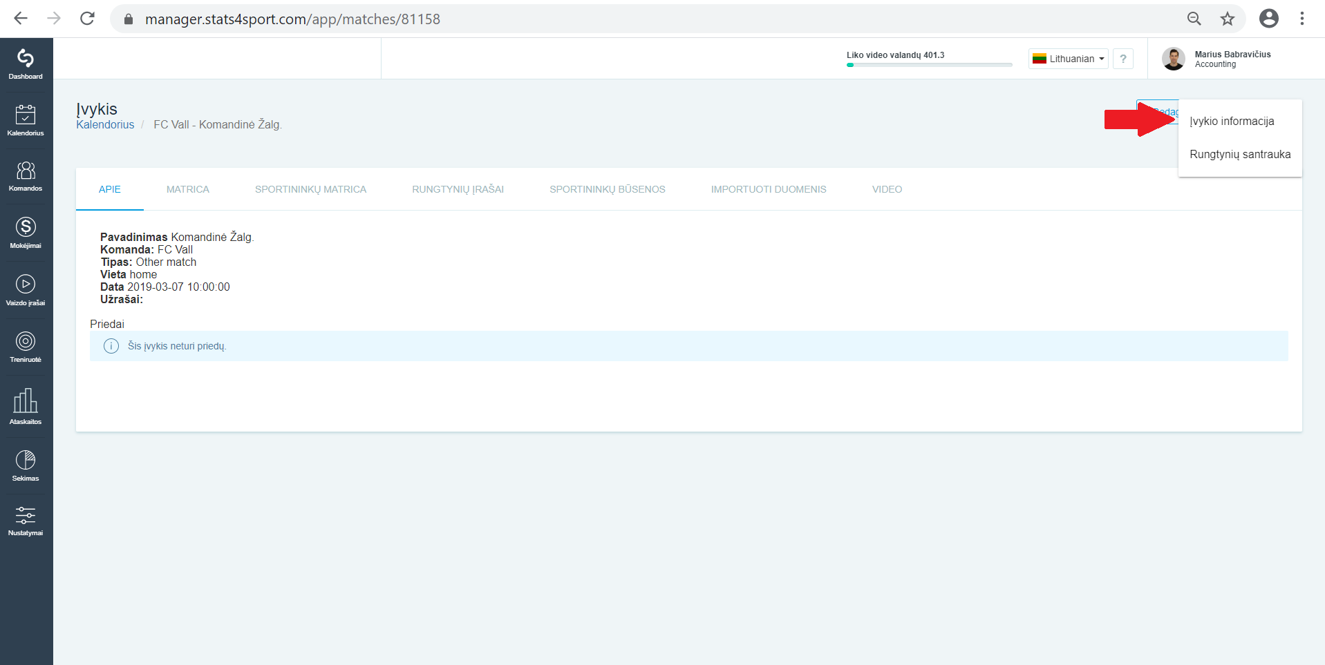Follow the Kalendorius breadcrumb link
The image size is (1325, 665).
(105, 125)
